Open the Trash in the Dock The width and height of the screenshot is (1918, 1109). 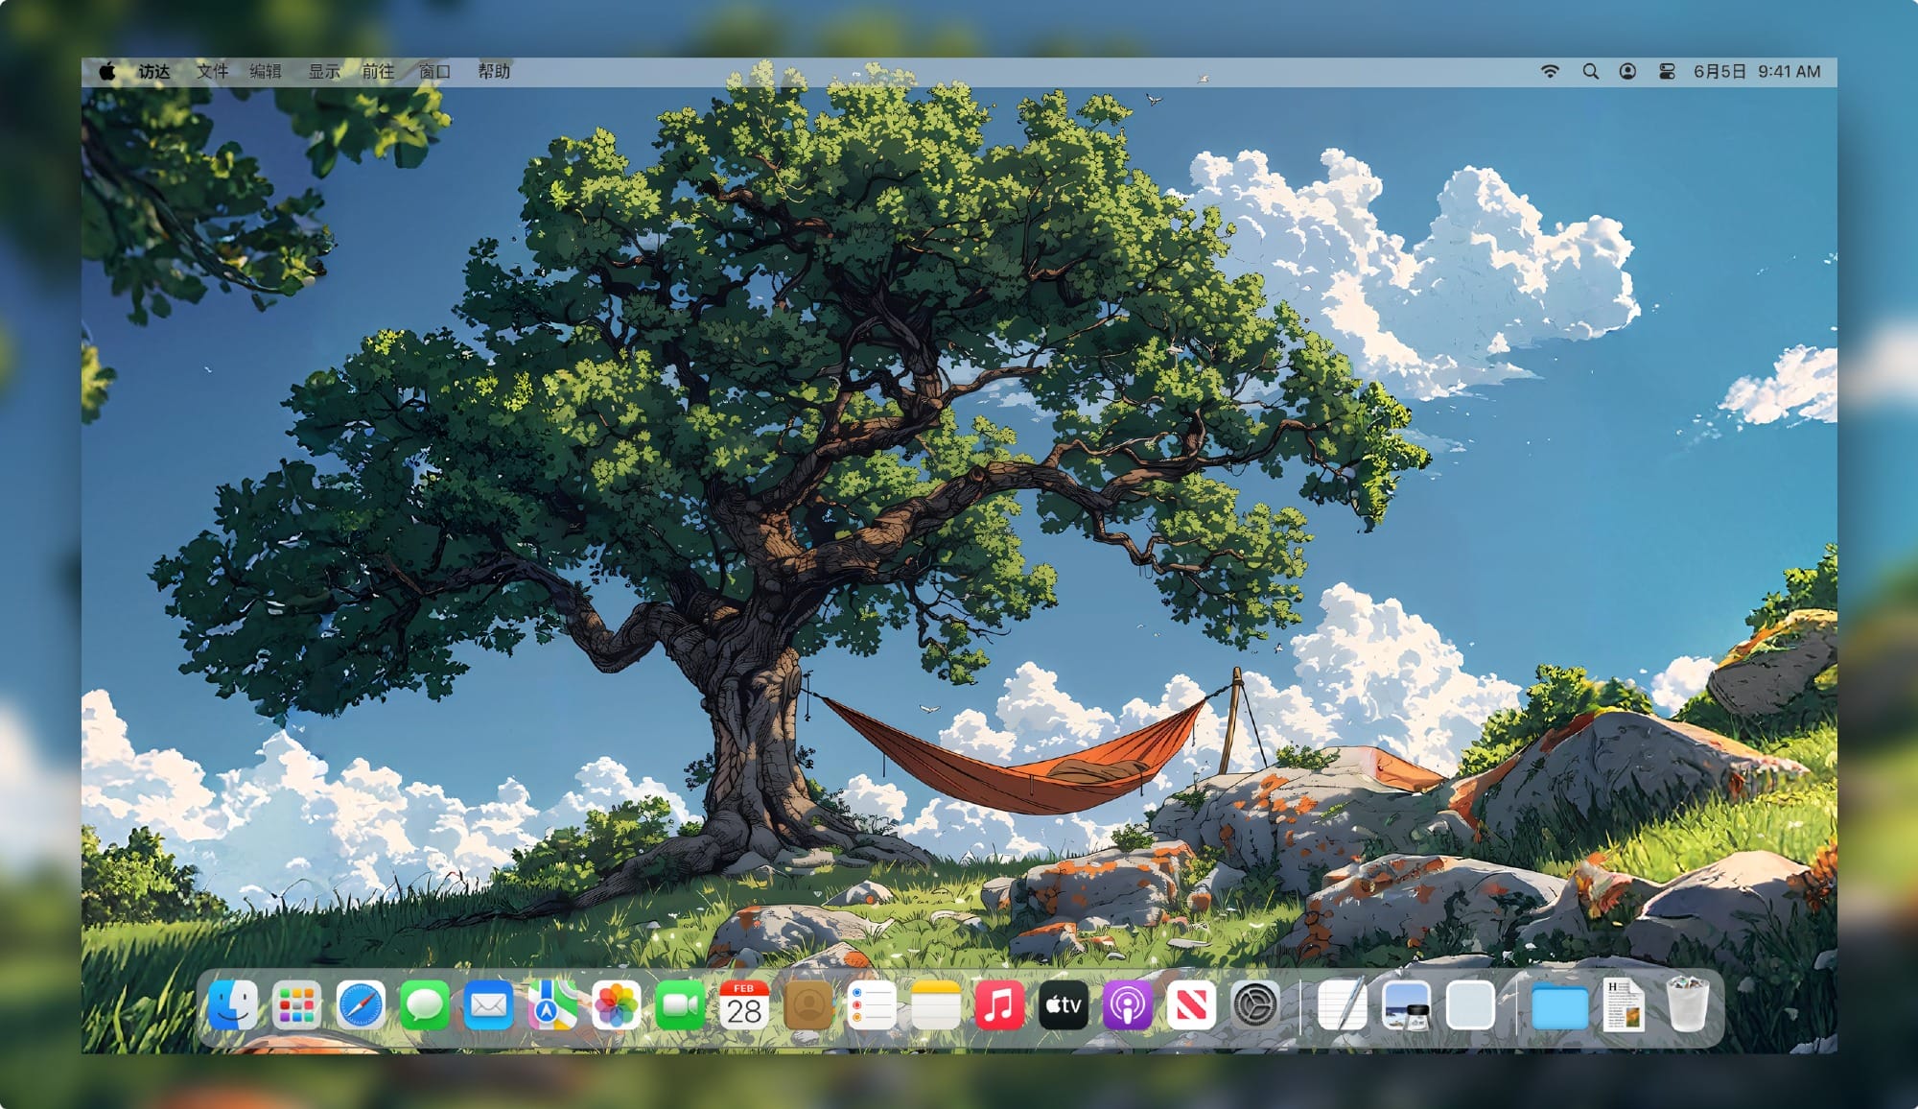pos(1687,1006)
